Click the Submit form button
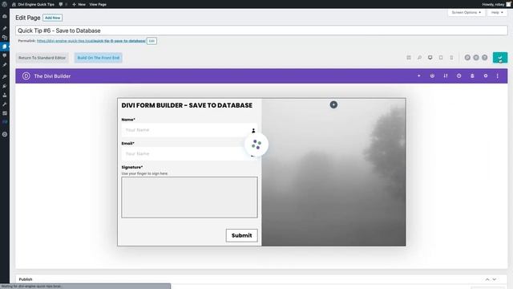Image resolution: width=513 pixels, height=289 pixels. [242, 235]
